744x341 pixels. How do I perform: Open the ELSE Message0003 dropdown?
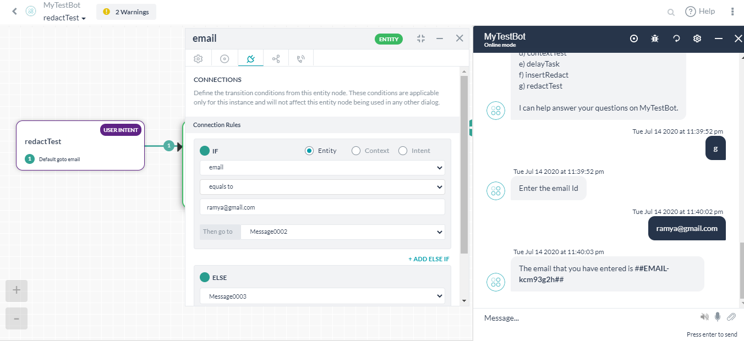(x=322, y=296)
